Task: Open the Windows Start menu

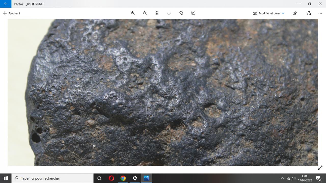Action: pos(6,178)
